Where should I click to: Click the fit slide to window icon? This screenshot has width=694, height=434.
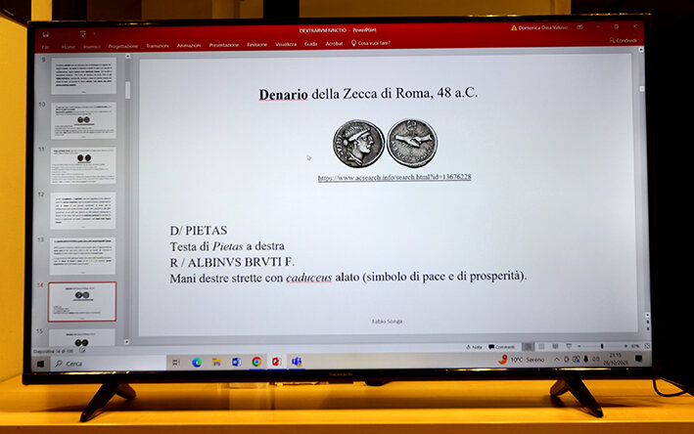pos(647,346)
